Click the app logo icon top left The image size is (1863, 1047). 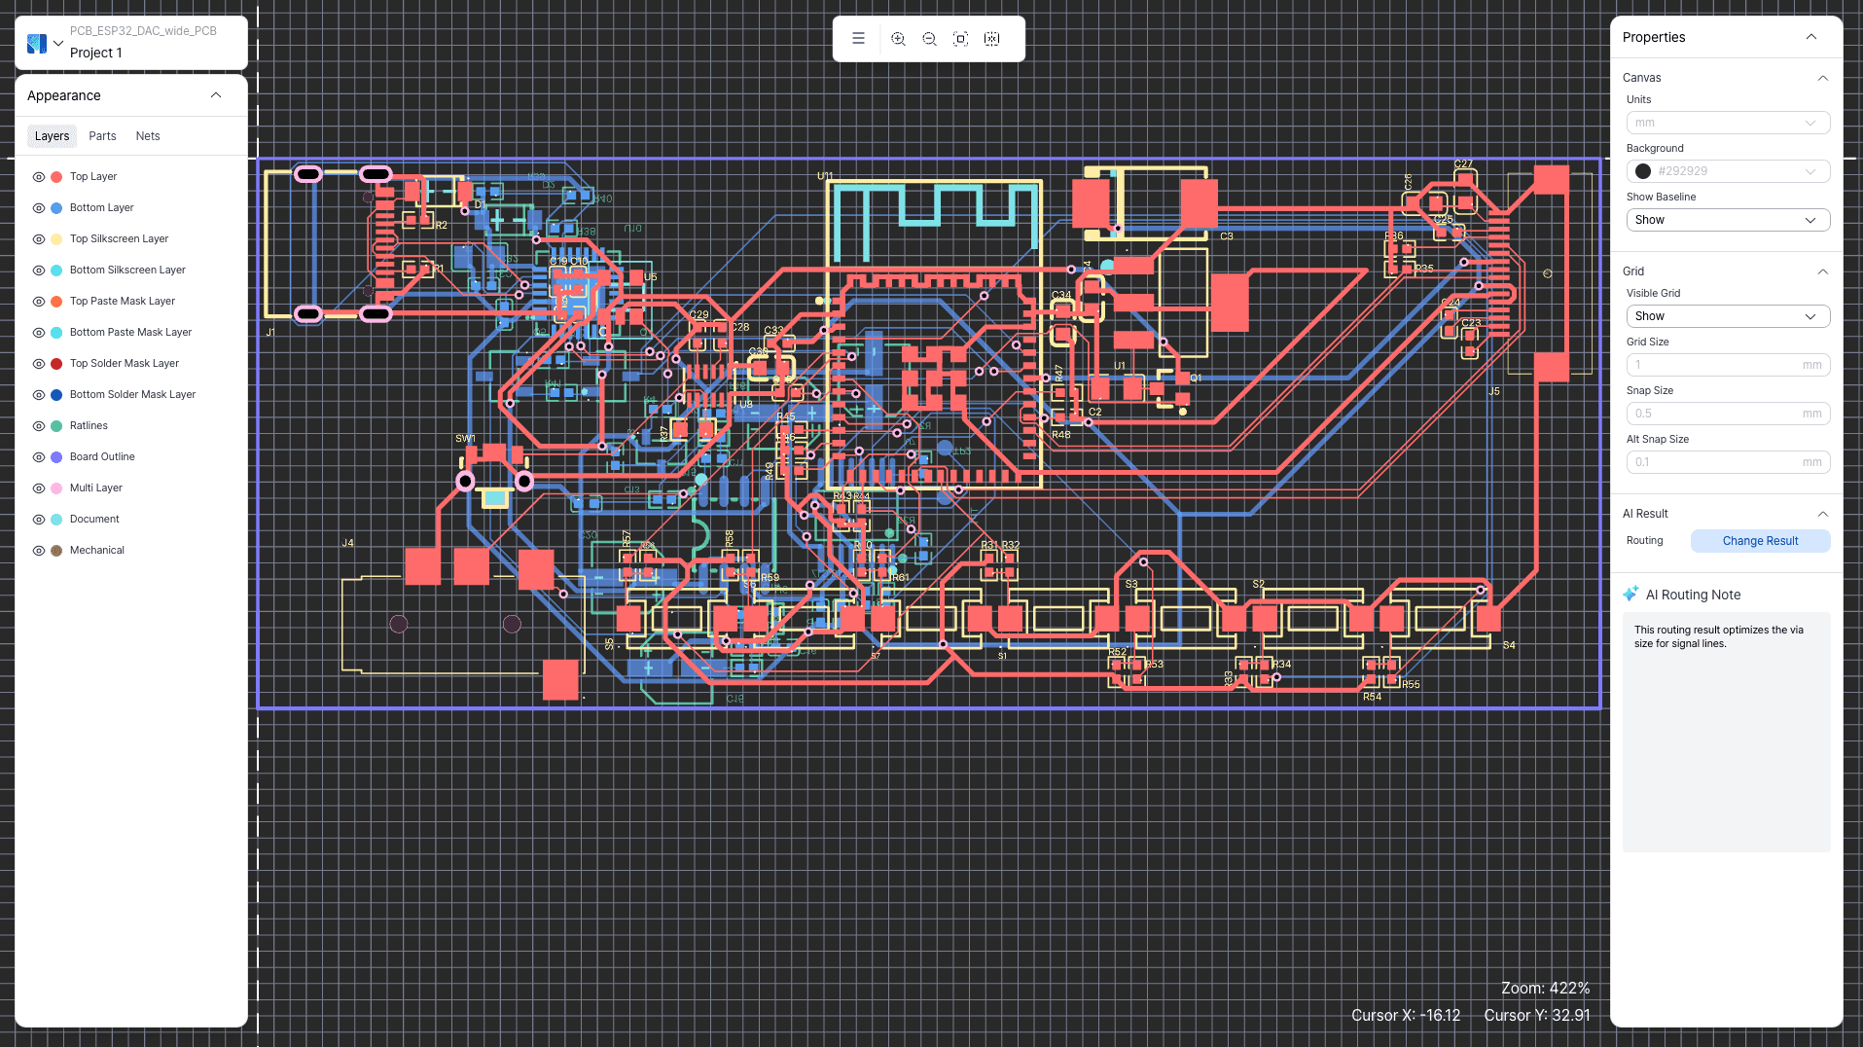(x=37, y=43)
